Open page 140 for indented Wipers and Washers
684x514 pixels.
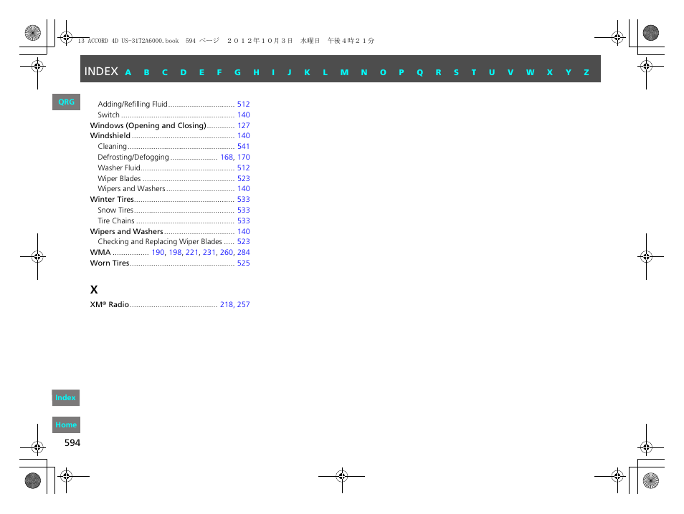243,188
